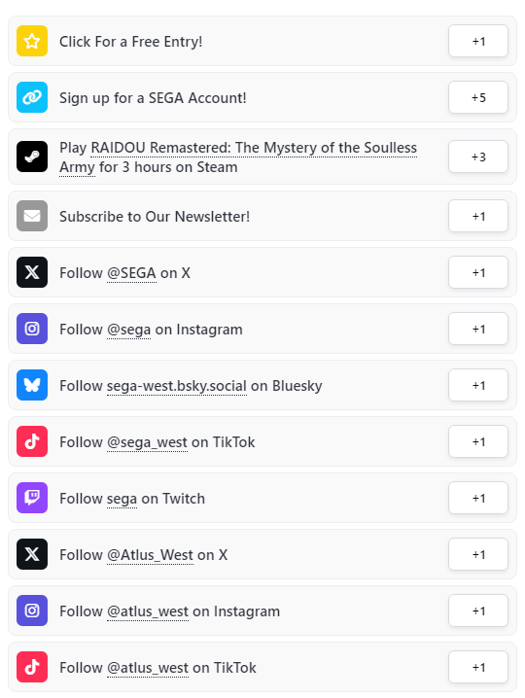Claim +1 for following sega on Twitch

coord(478,498)
